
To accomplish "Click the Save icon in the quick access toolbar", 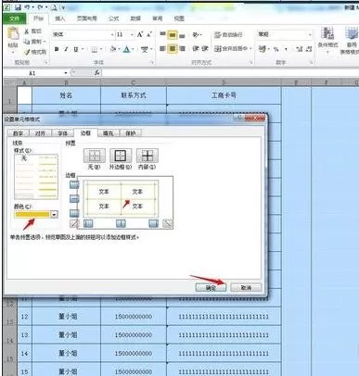I will pyautogui.click(x=18, y=7).
